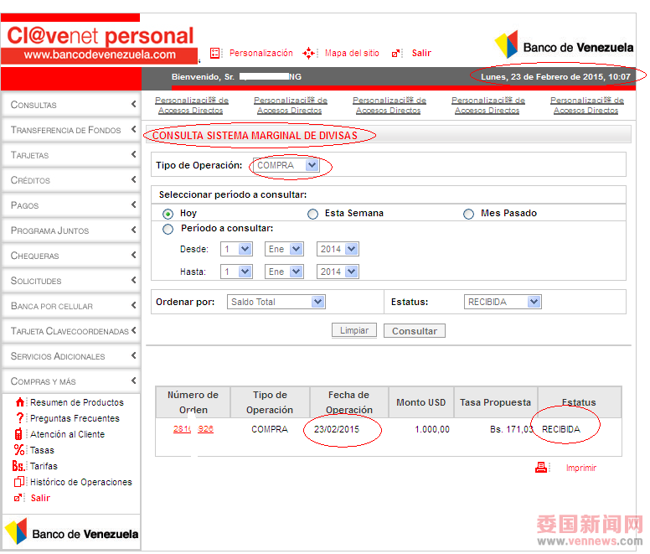Screen dimensions: 650x554
Task: Open Histórico de Operaciones link
Action: [x=81, y=482]
